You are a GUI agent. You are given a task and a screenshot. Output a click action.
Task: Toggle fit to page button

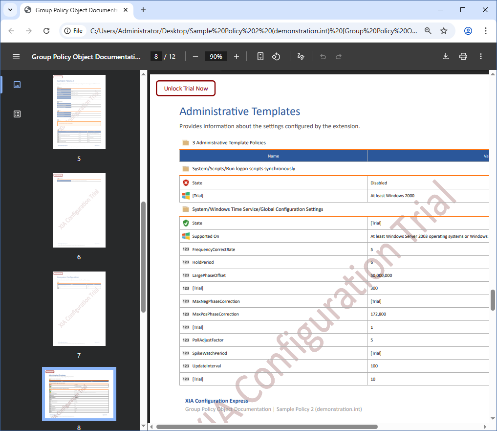point(260,56)
